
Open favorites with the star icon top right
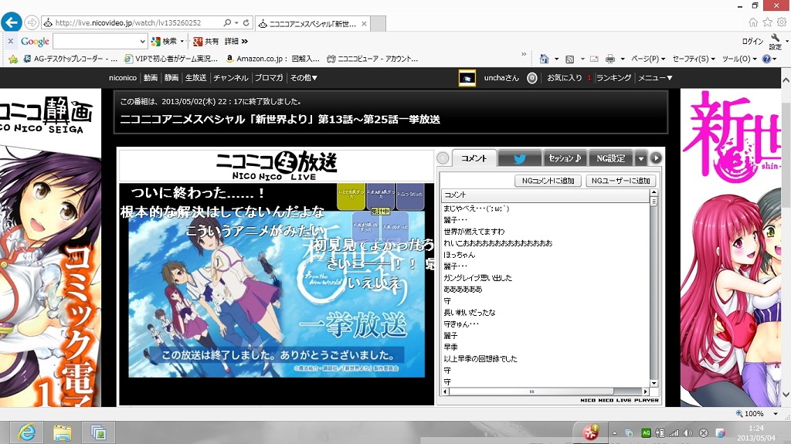767,22
